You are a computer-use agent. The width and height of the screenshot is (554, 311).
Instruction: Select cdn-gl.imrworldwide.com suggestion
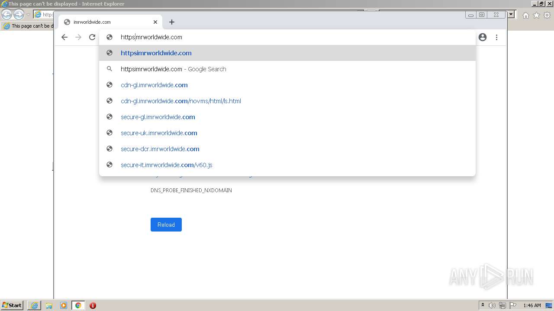(x=287, y=85)
